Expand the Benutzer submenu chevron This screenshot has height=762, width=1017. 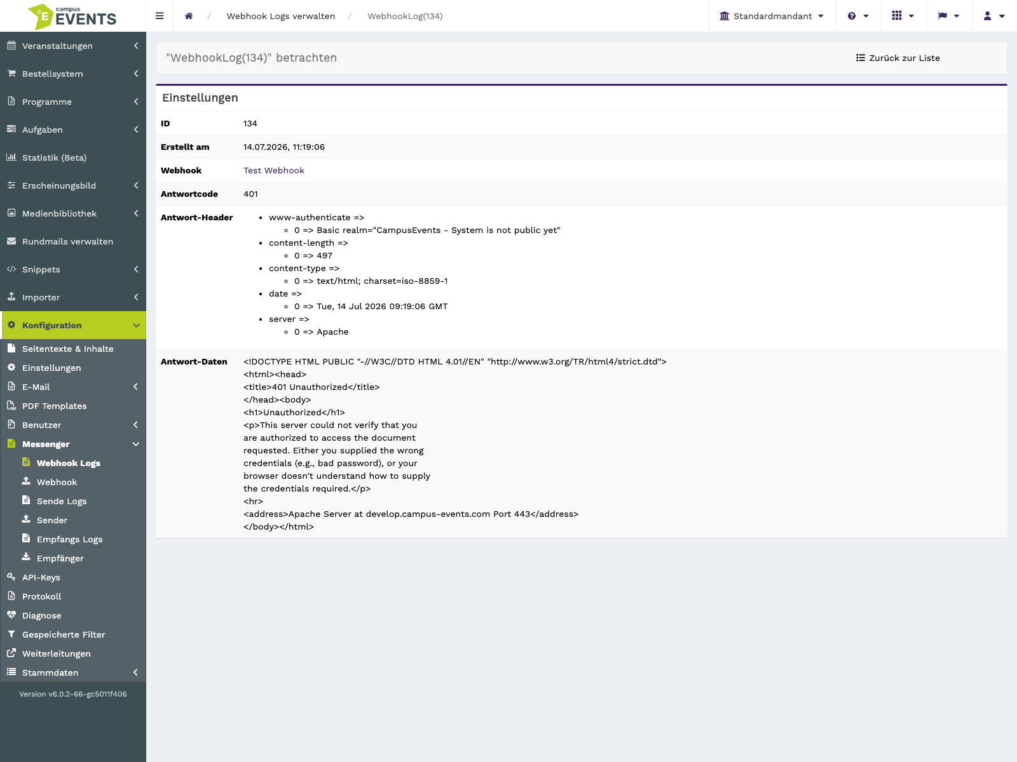coord(136,425)
